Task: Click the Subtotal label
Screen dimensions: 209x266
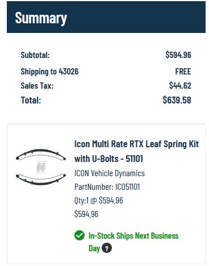Action: click(x=35, y=55)
